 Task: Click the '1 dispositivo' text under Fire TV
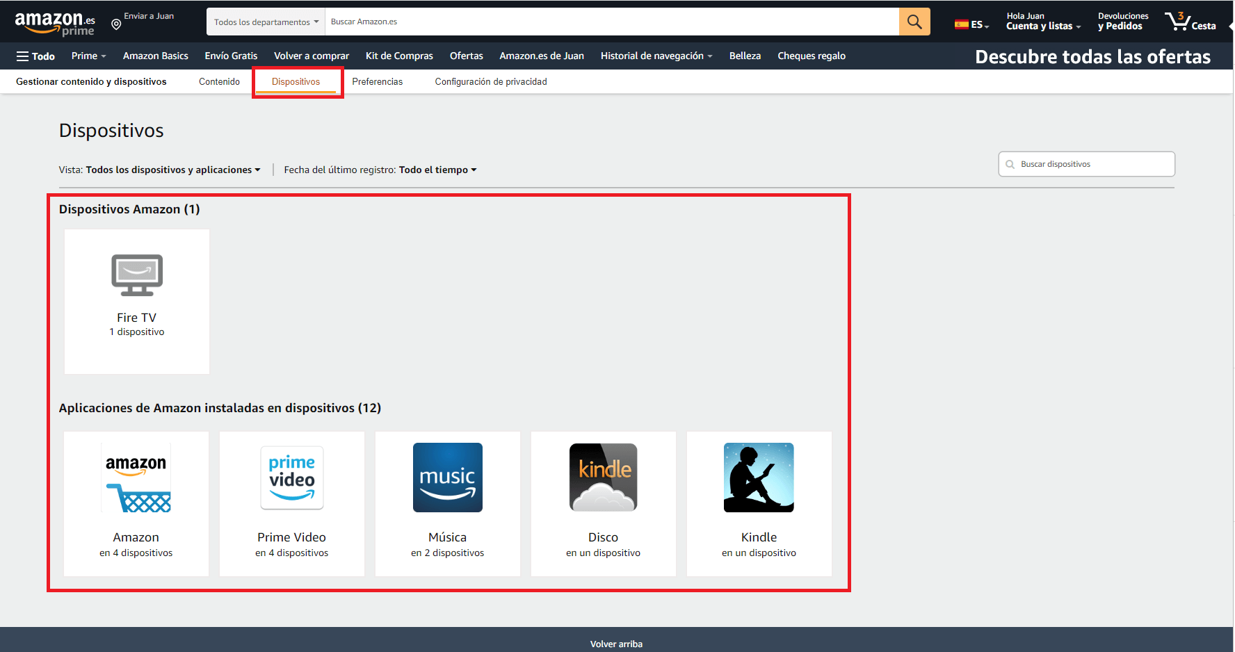pyautogui.click(x=137, y=332)
